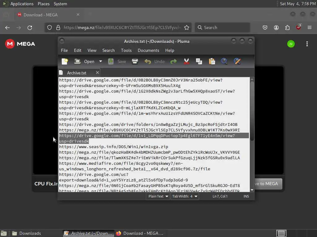Open the View menu in Pluma

[x=92, y=50]
